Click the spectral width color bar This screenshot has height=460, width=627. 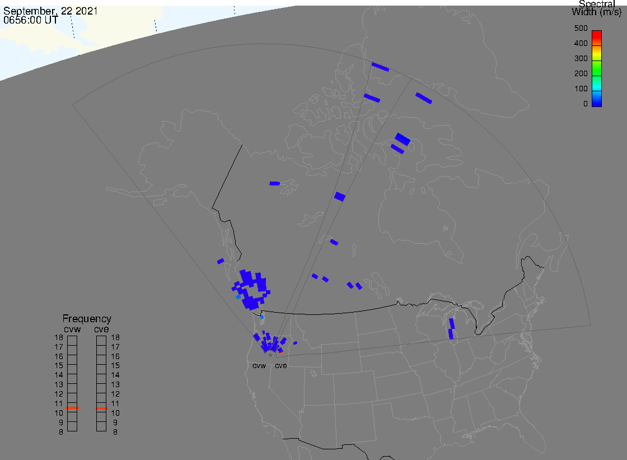pos(597,68)
